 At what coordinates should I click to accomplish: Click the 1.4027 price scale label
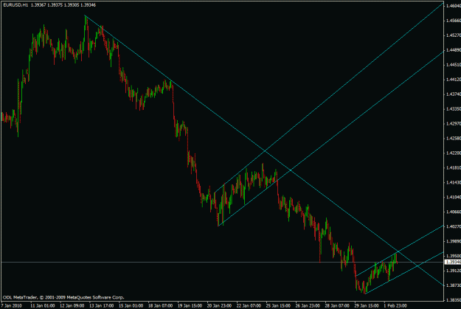tap(454, 226)
